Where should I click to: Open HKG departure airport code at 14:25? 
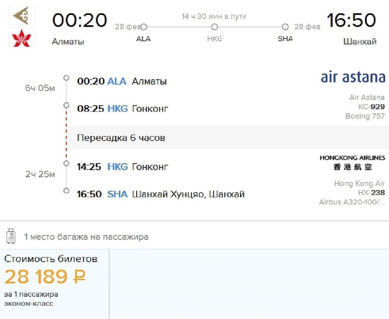(x=118, y=166)
